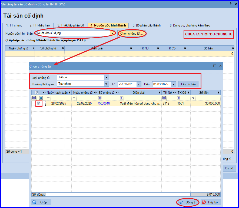Click the equals filter icon under Ngày chứng từ
Image resolution: width=239 pixels, height=208 pixels.
74,98
